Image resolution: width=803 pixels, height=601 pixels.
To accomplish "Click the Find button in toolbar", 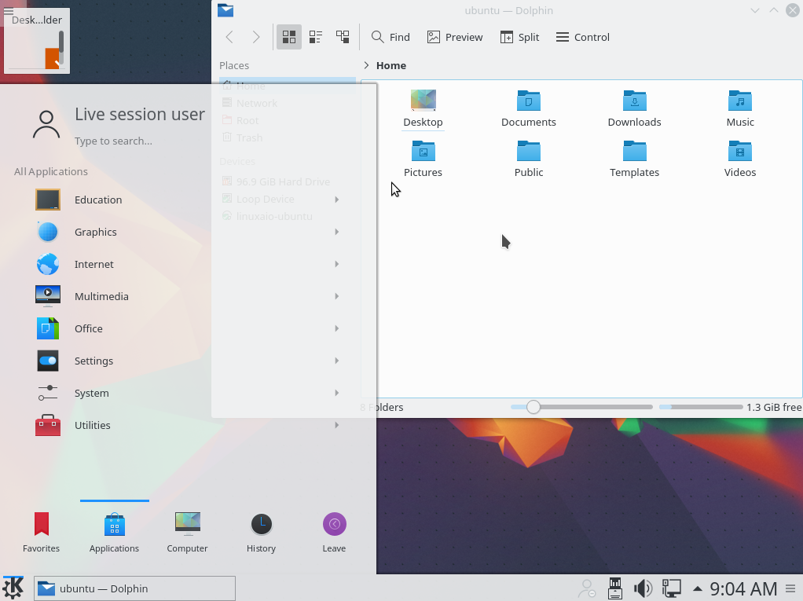I will (x=390, y=37).
